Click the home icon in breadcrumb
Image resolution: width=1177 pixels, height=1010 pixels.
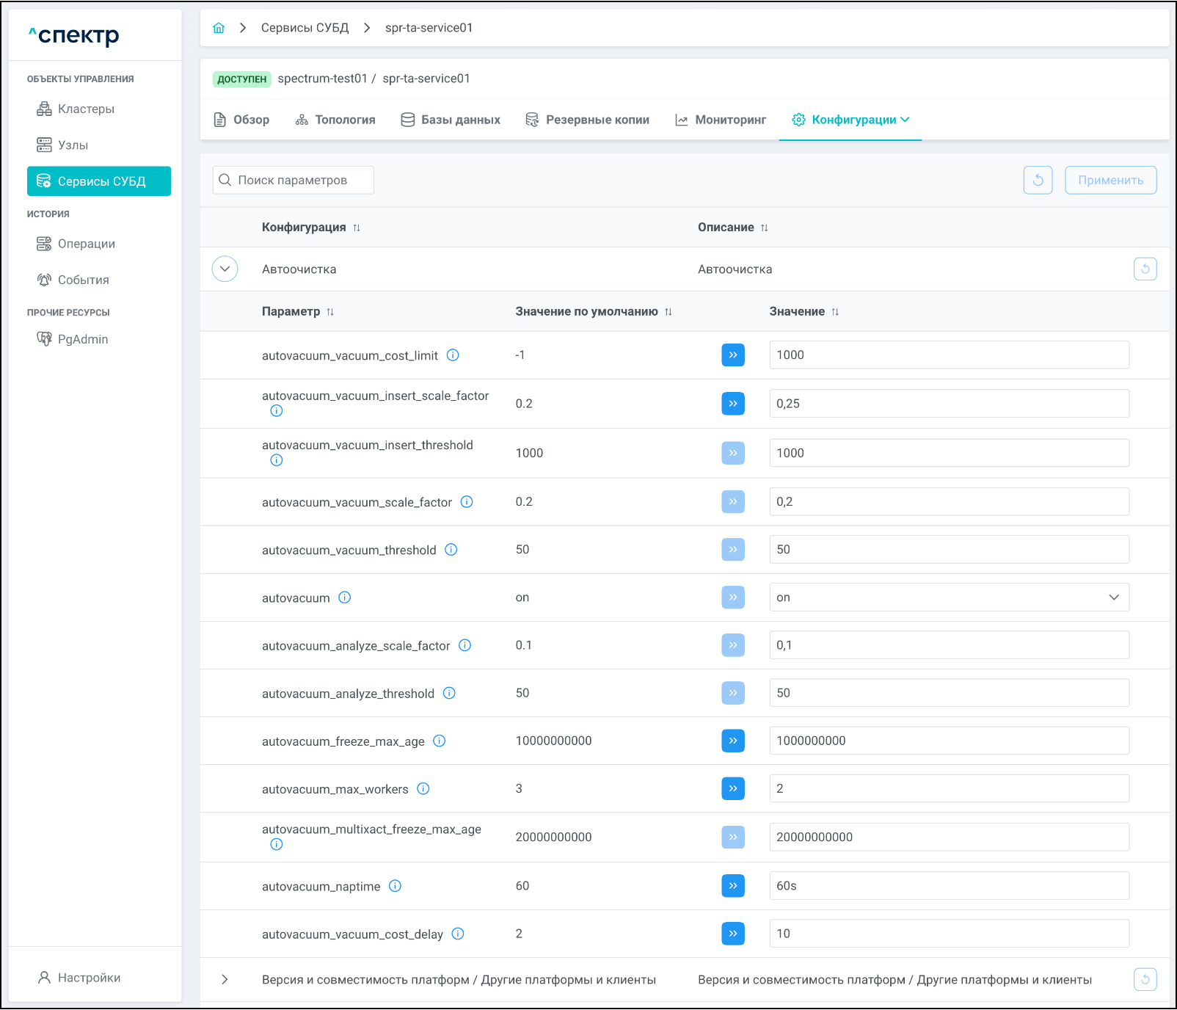(219, 28)
